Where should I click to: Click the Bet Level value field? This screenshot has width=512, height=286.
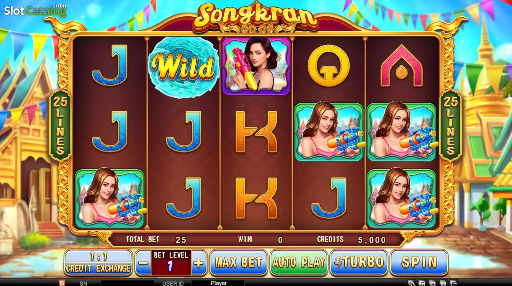pyautogui.click(x=171, y=263)
